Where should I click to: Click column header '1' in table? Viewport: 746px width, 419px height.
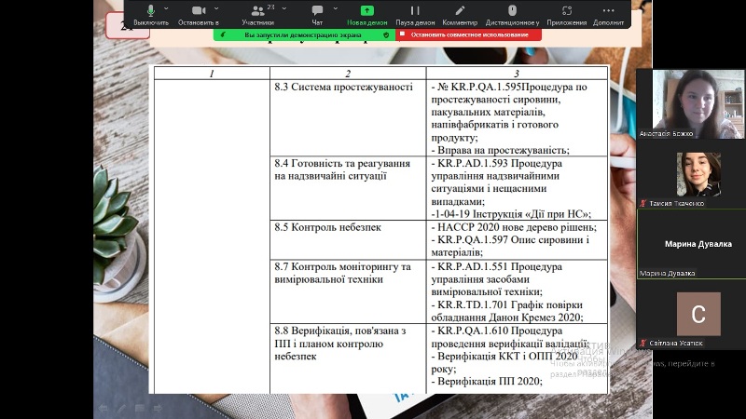[x=212, y=74]
